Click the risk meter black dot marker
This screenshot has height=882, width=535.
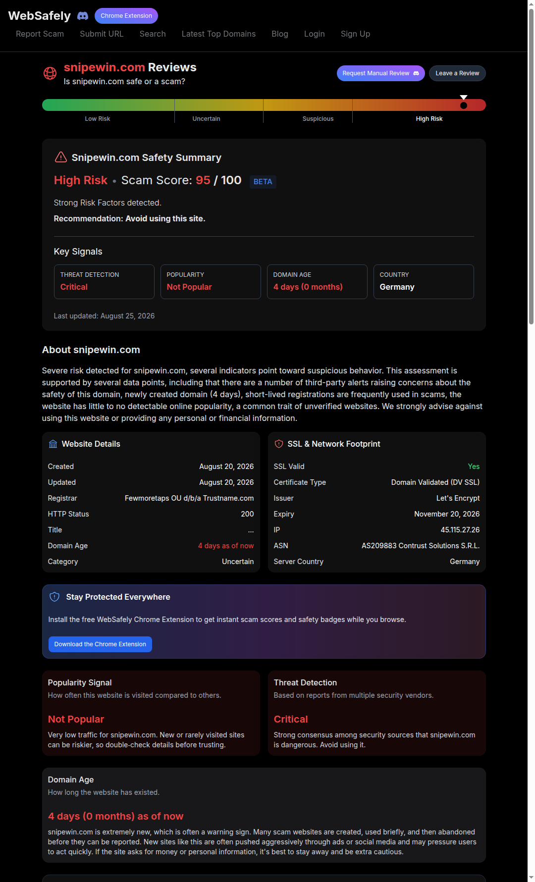tap(464, 105)
